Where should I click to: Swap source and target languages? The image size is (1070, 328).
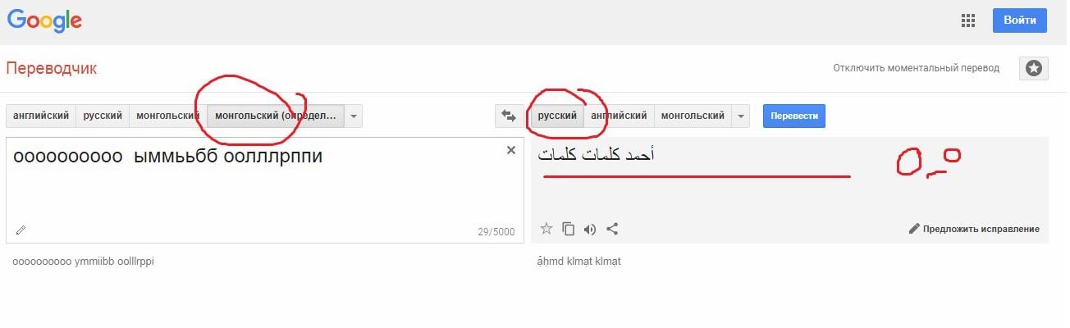point(509,116)
